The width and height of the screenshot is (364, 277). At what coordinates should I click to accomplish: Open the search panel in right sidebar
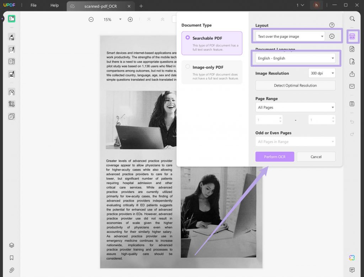pyautogui.click(x=352, y=19)
